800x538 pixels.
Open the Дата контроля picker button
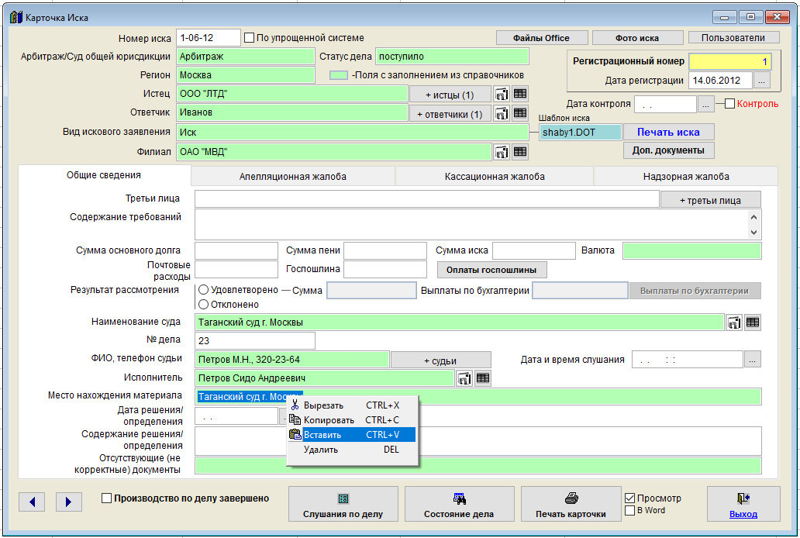tap(705, 104)
